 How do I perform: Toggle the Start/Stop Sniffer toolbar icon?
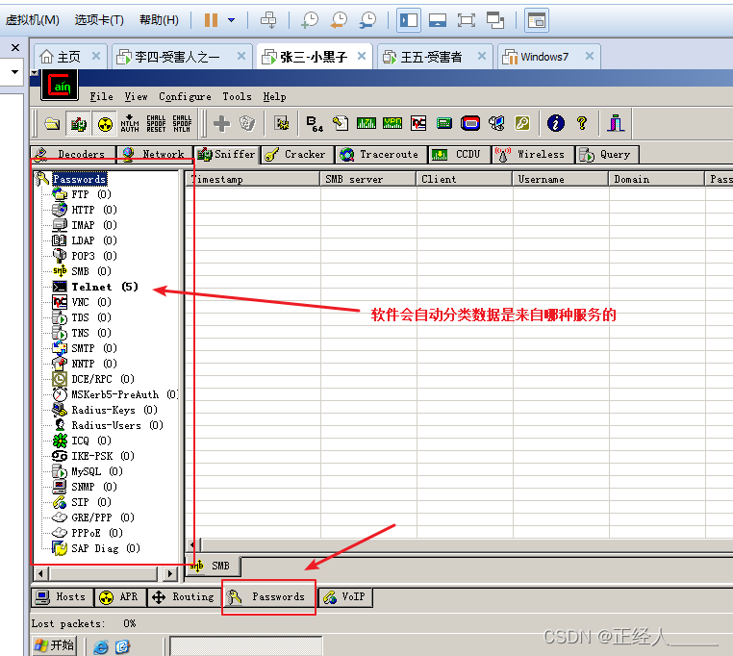pos(79,123)
